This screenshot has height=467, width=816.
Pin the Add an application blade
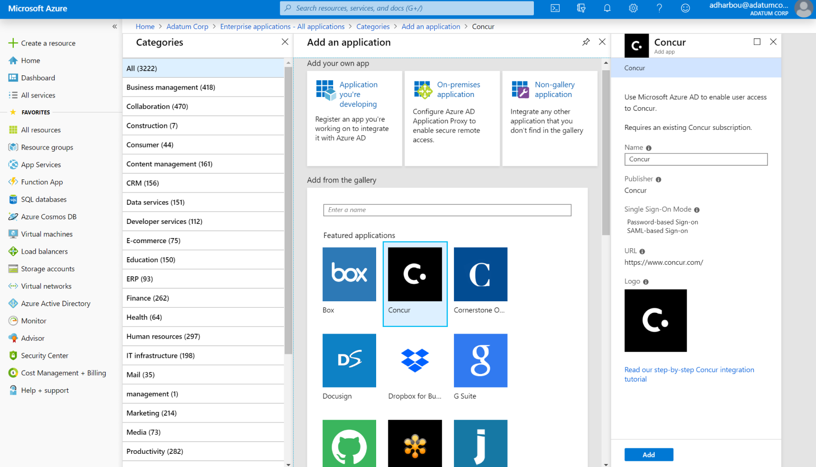[586, 42]
